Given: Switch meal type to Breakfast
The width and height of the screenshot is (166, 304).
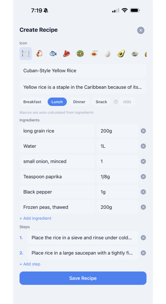Looking at the screenshot, I should tap(32, 101).
